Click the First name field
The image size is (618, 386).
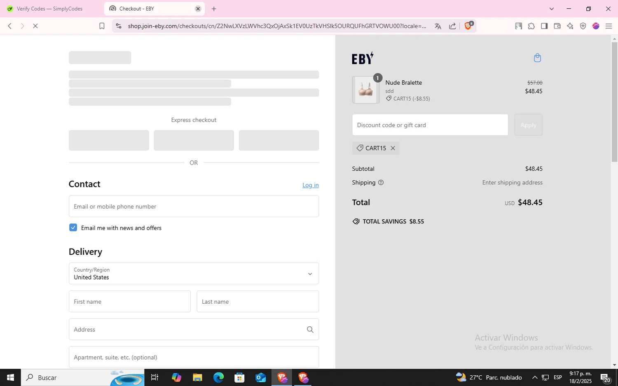click(129, 301)
